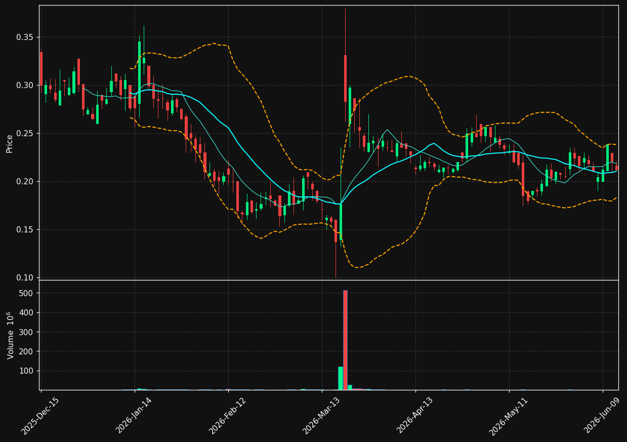Click the 2026-Feb-12 date label
Viewport: 627px width, 442px height.
pyautogui.click(x=227, y=416)
